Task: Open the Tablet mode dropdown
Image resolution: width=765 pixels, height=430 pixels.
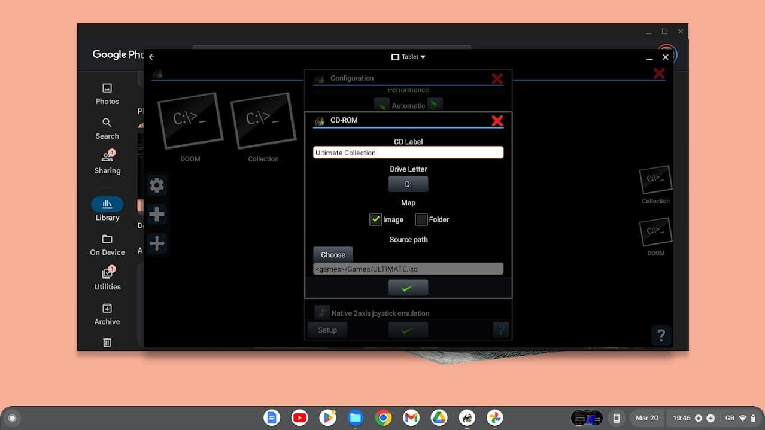Action: point(408,57)
